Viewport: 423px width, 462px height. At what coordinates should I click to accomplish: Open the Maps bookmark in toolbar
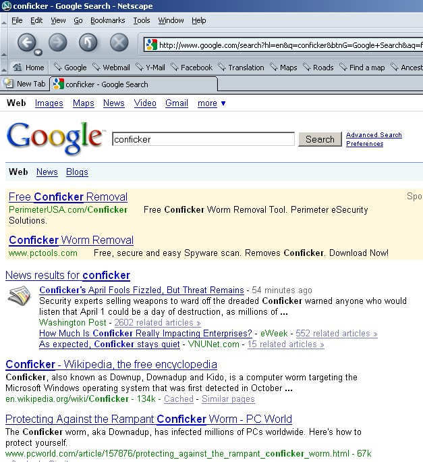(x=283, y=68)
